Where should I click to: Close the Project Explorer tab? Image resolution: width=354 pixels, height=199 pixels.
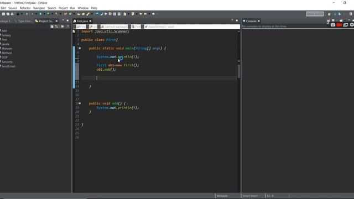coord(56,21)
